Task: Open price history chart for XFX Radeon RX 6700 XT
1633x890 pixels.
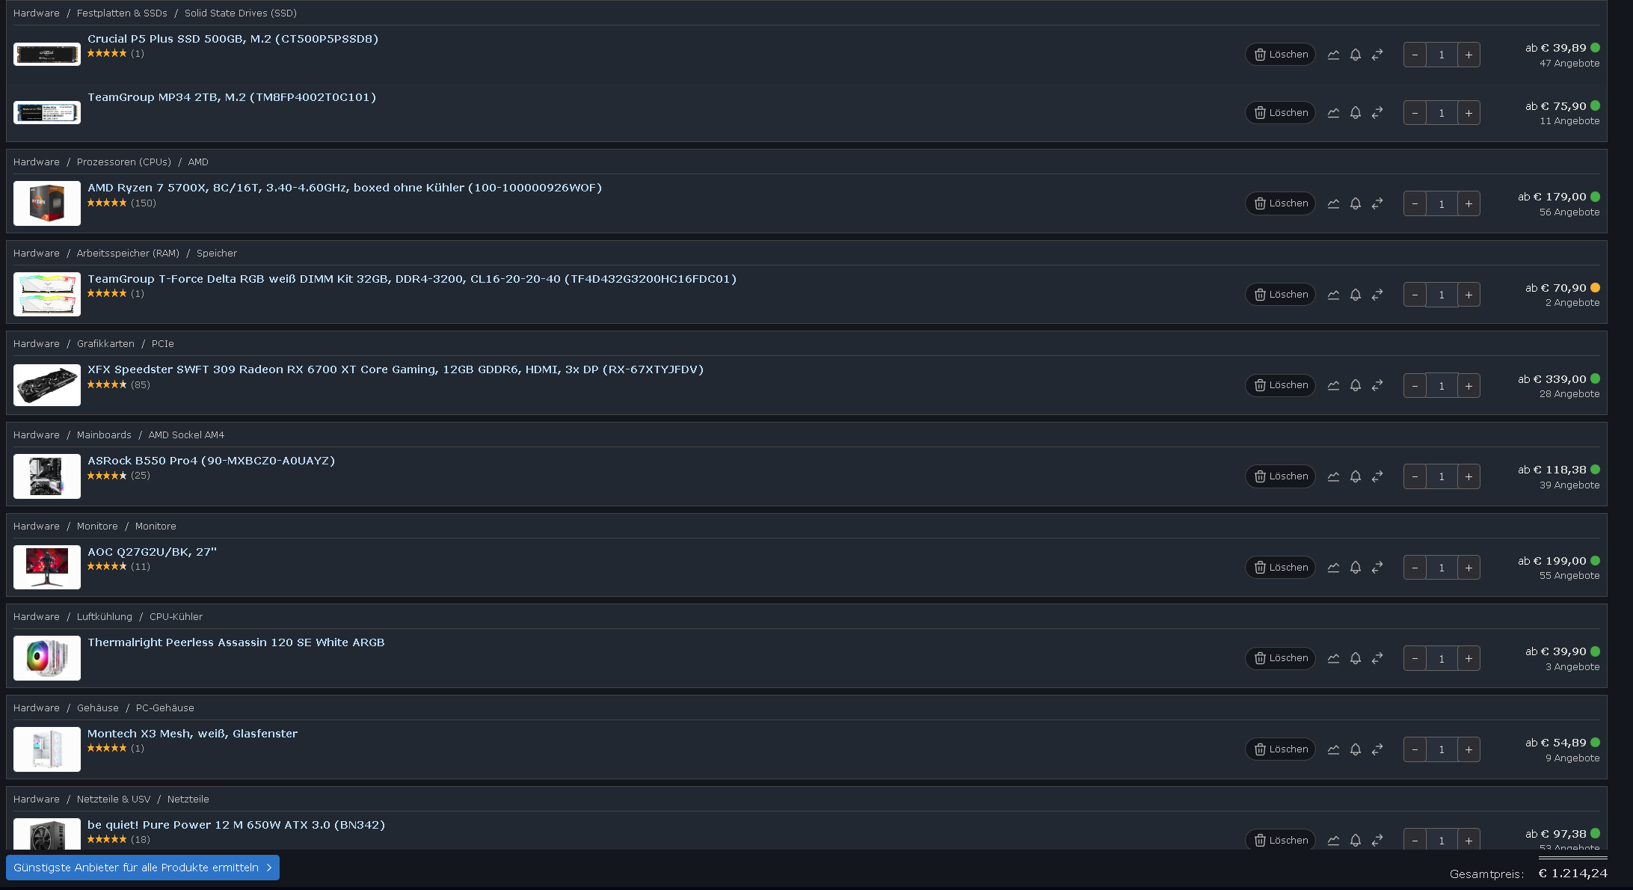Action: (1333, 386)
